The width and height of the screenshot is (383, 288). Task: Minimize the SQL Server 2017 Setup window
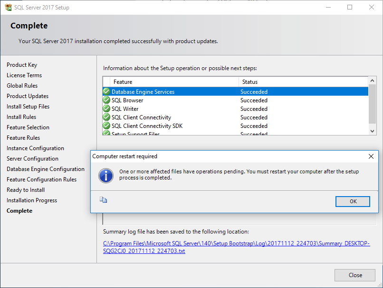click(x=328, y=7)
